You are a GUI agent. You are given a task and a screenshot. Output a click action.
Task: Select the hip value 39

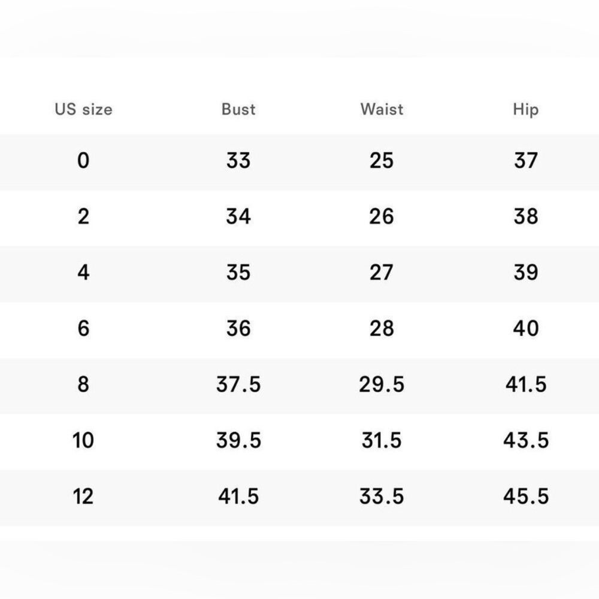click(526, 273)
